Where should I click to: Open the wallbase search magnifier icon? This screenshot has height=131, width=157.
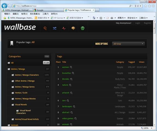(x=45, y=28)
